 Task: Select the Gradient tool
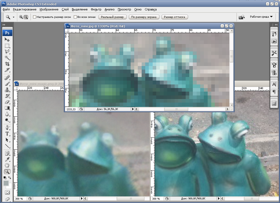[7, 108]
